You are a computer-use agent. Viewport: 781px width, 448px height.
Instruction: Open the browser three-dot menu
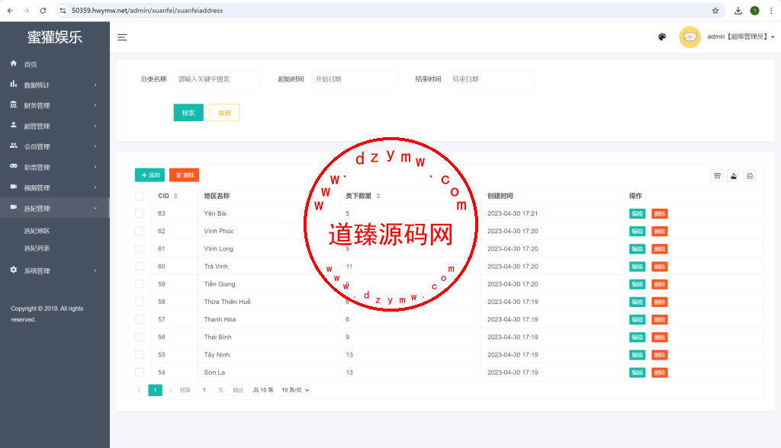click(x=771, y=11)
